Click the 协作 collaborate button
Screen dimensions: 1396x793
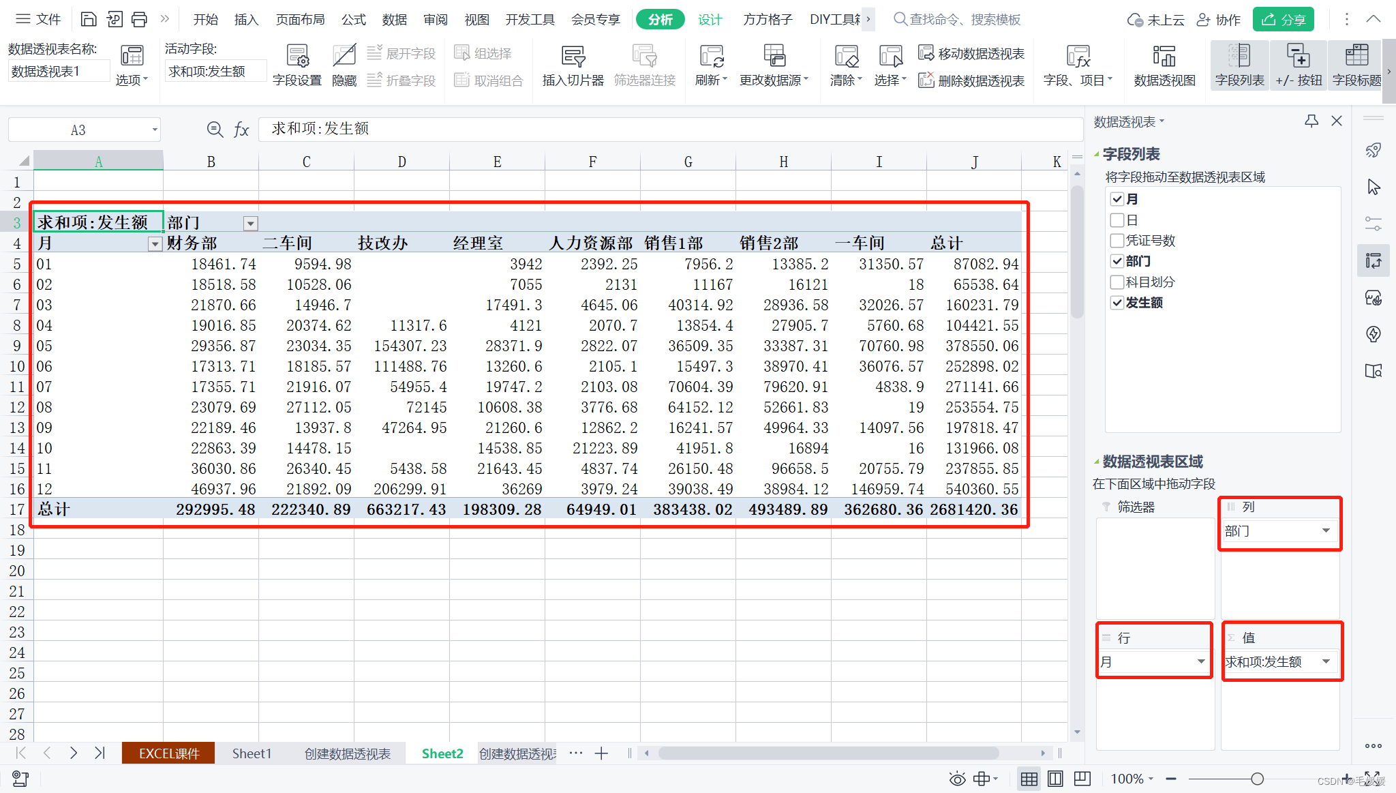pos(1219,19)
